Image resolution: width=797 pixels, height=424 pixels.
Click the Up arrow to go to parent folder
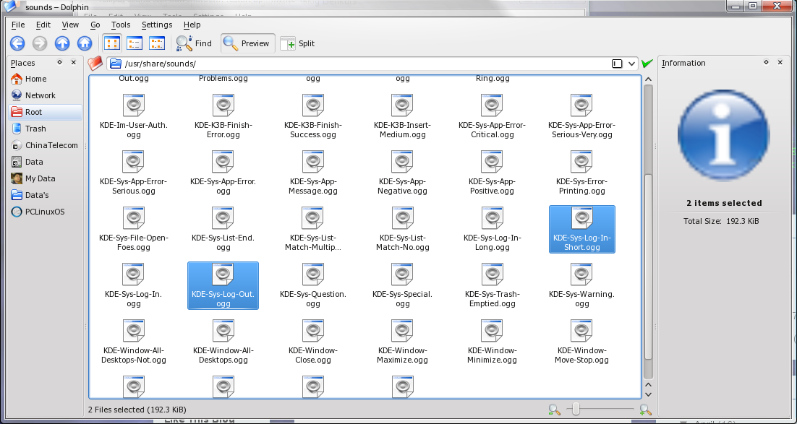[x=62, y=43]
